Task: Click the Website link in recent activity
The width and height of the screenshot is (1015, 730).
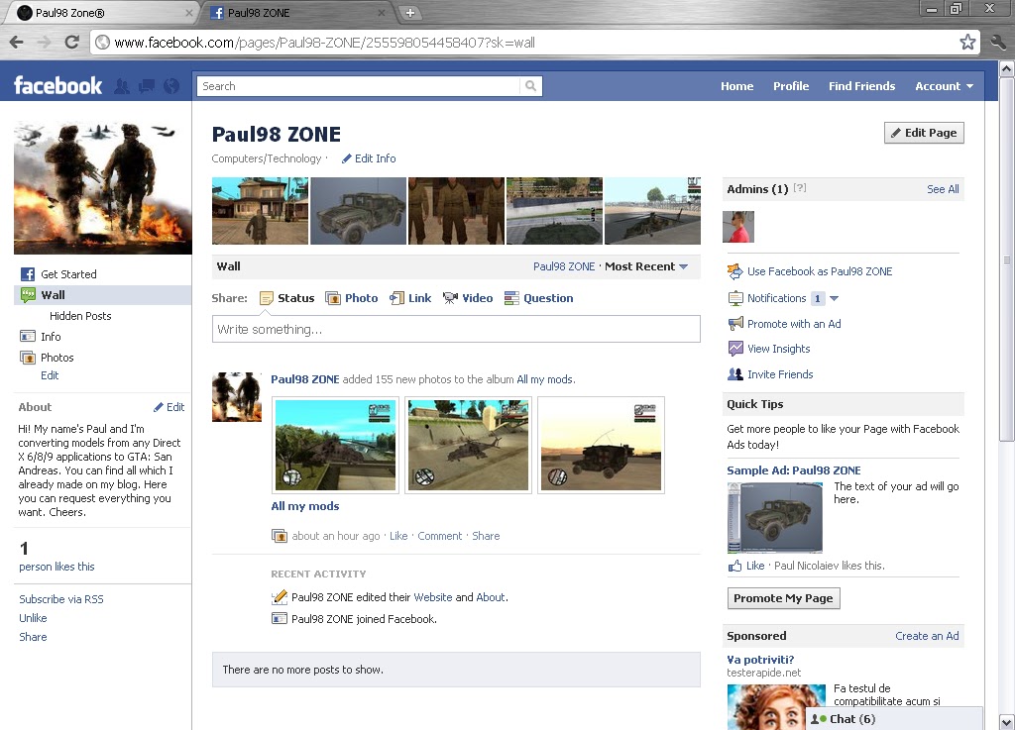Action: point(433,597)
